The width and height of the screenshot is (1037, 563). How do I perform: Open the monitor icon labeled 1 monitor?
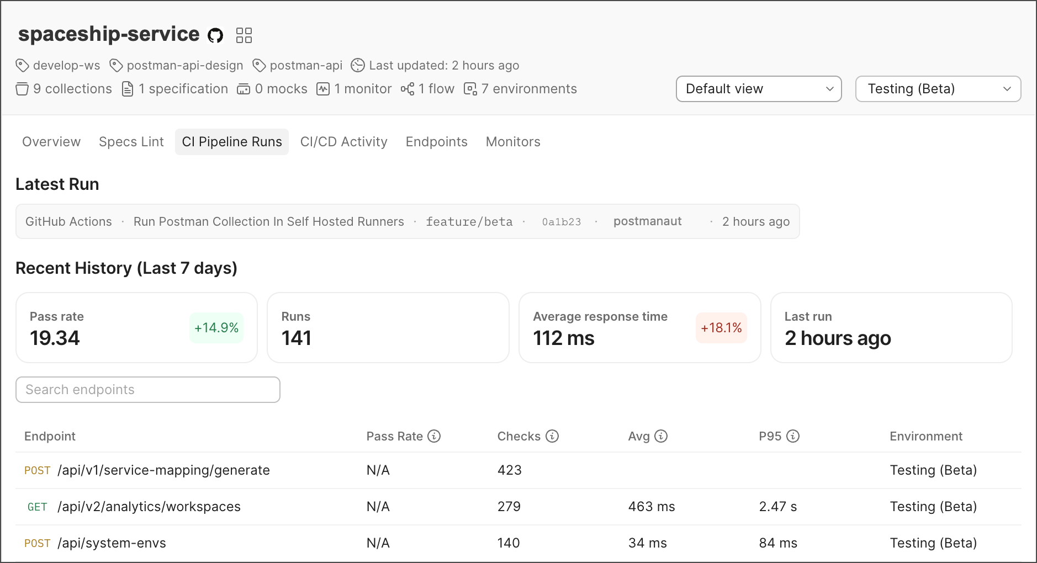pyautogui.click(x=323, y=88)
